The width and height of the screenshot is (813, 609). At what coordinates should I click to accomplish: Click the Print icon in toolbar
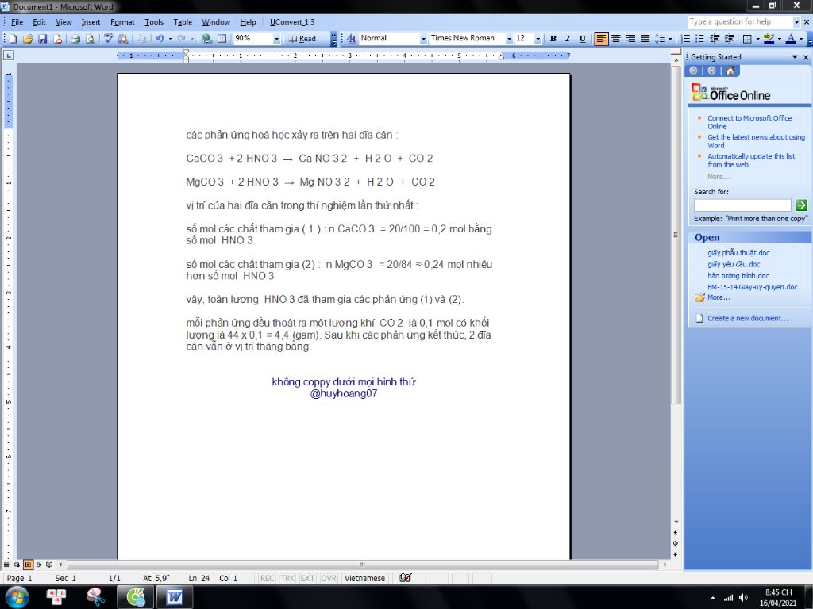75,39
